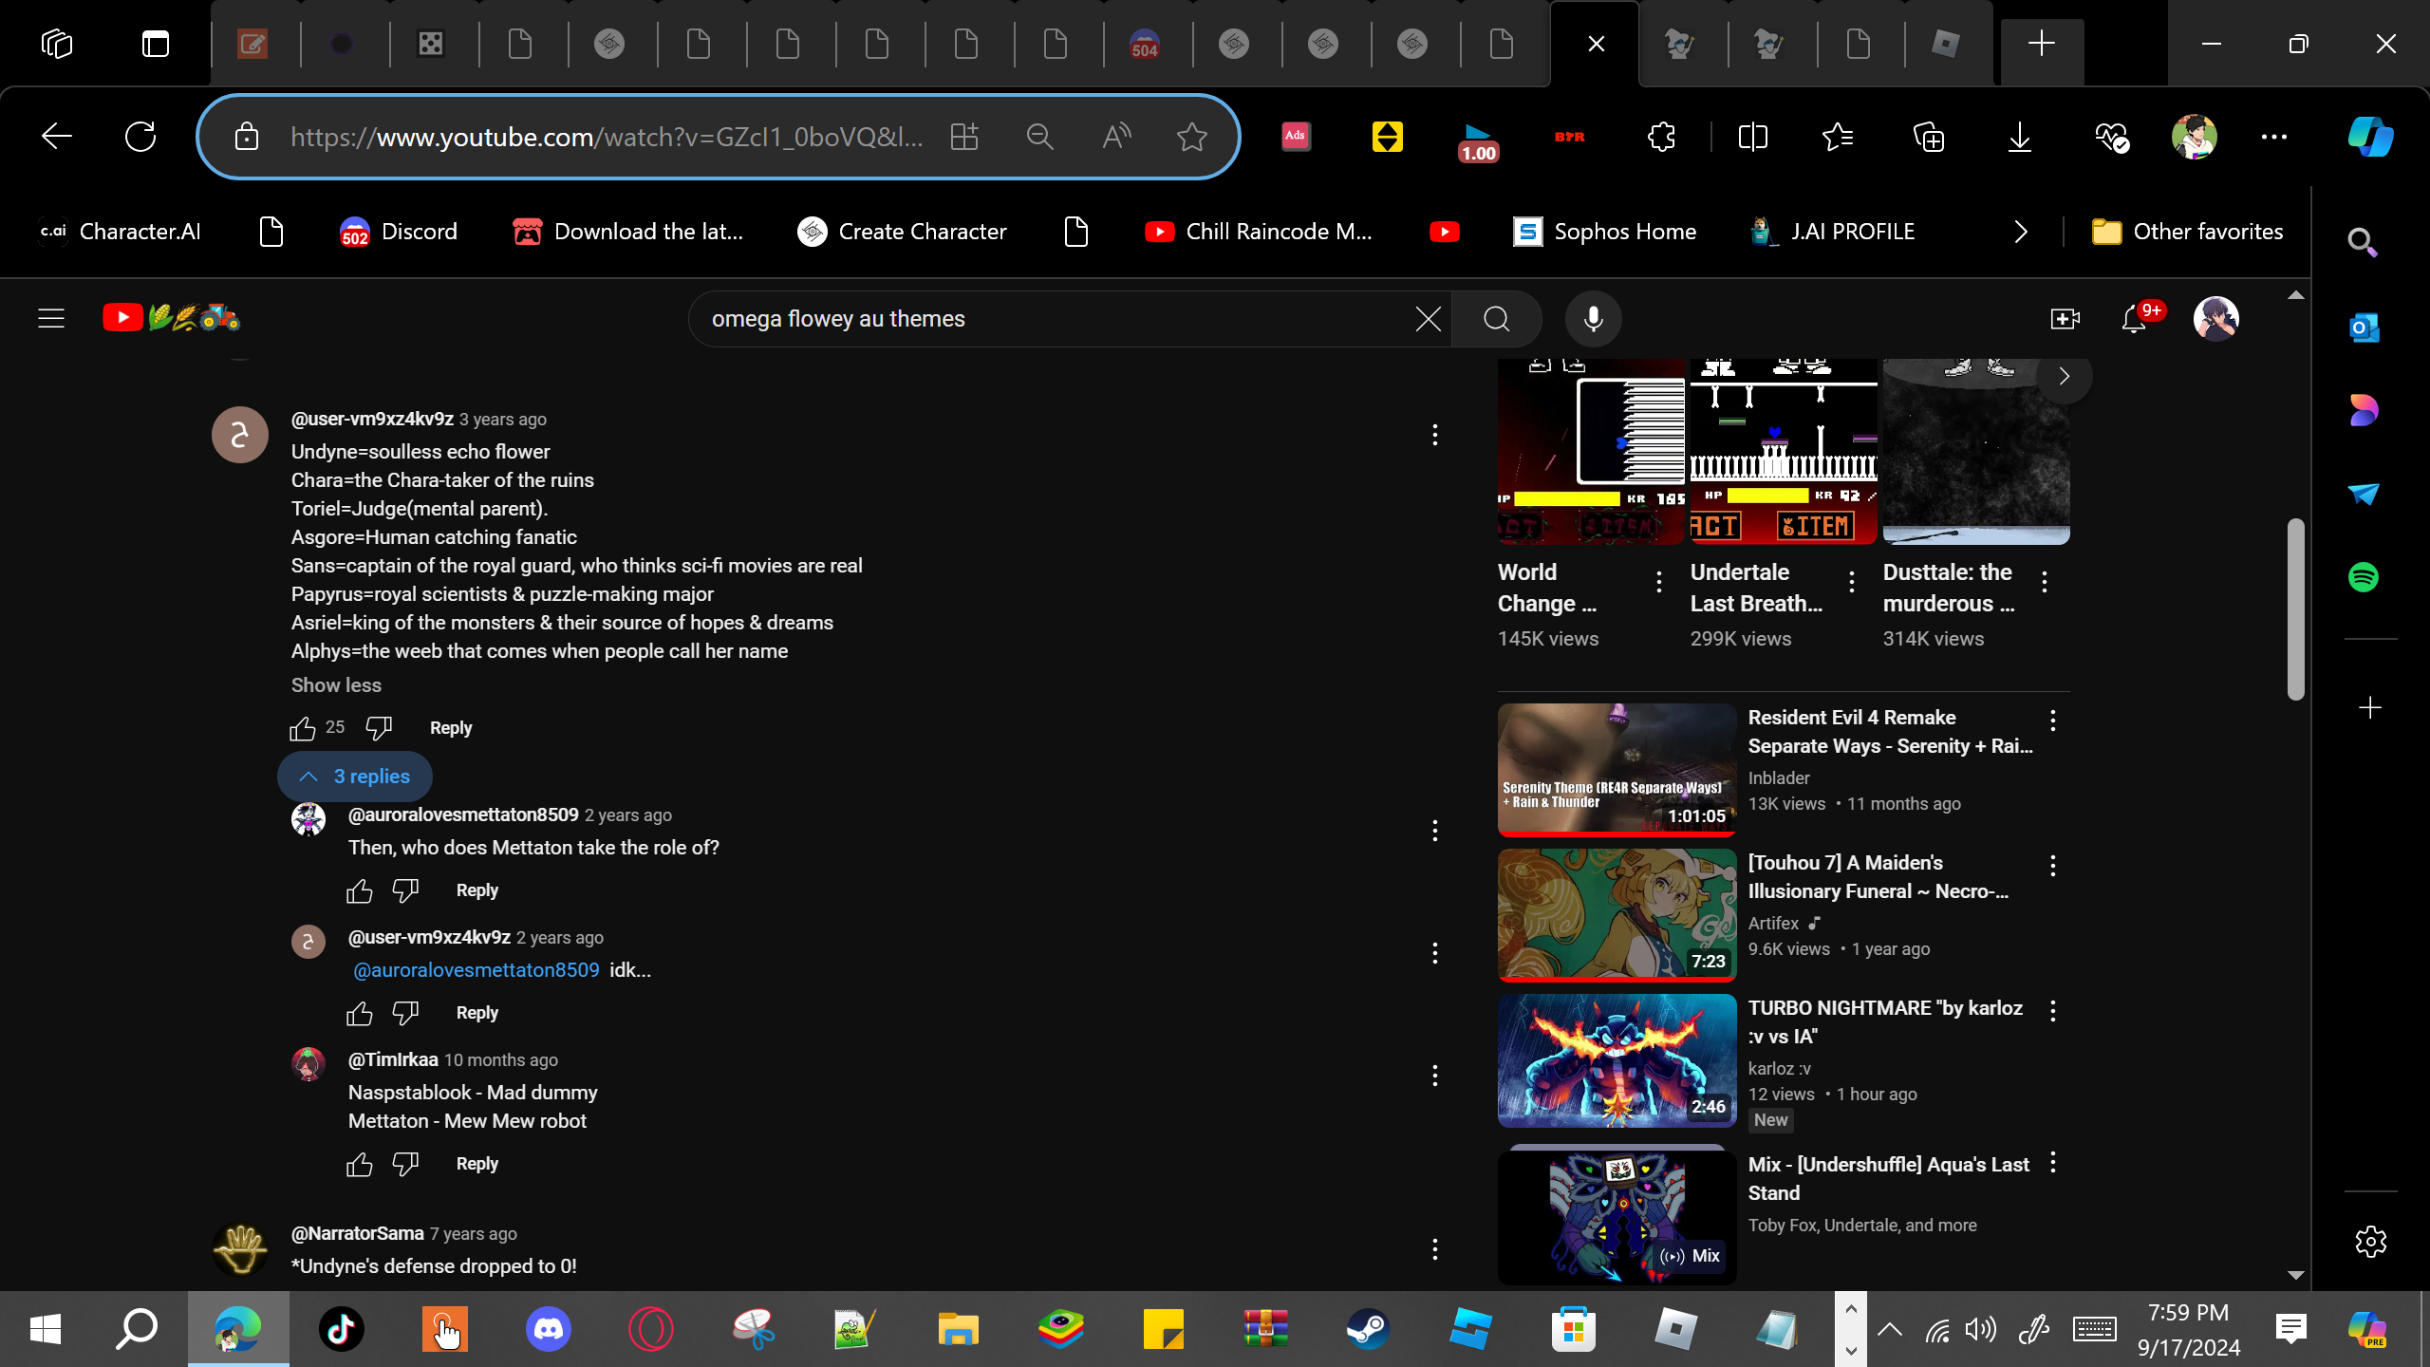Like the comment by @user-vm9xz4kv9z

point(303,728)
